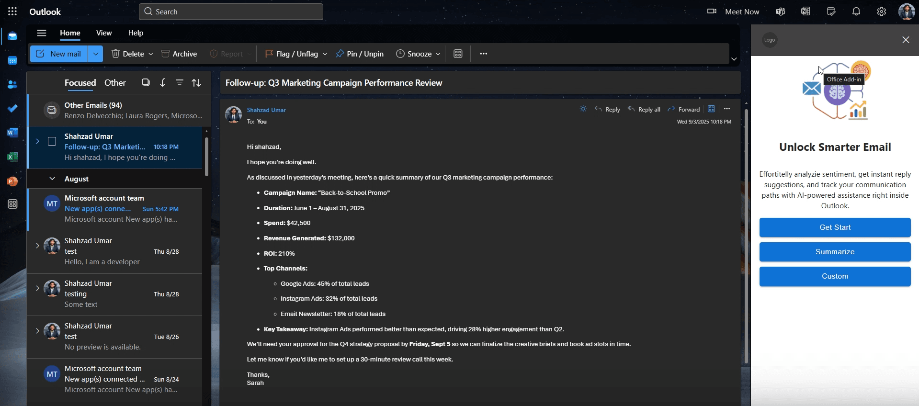Click the message list scrollbar
Viewport: 919px width, 406px height.
pyautogui.click(x=206, y=157)
